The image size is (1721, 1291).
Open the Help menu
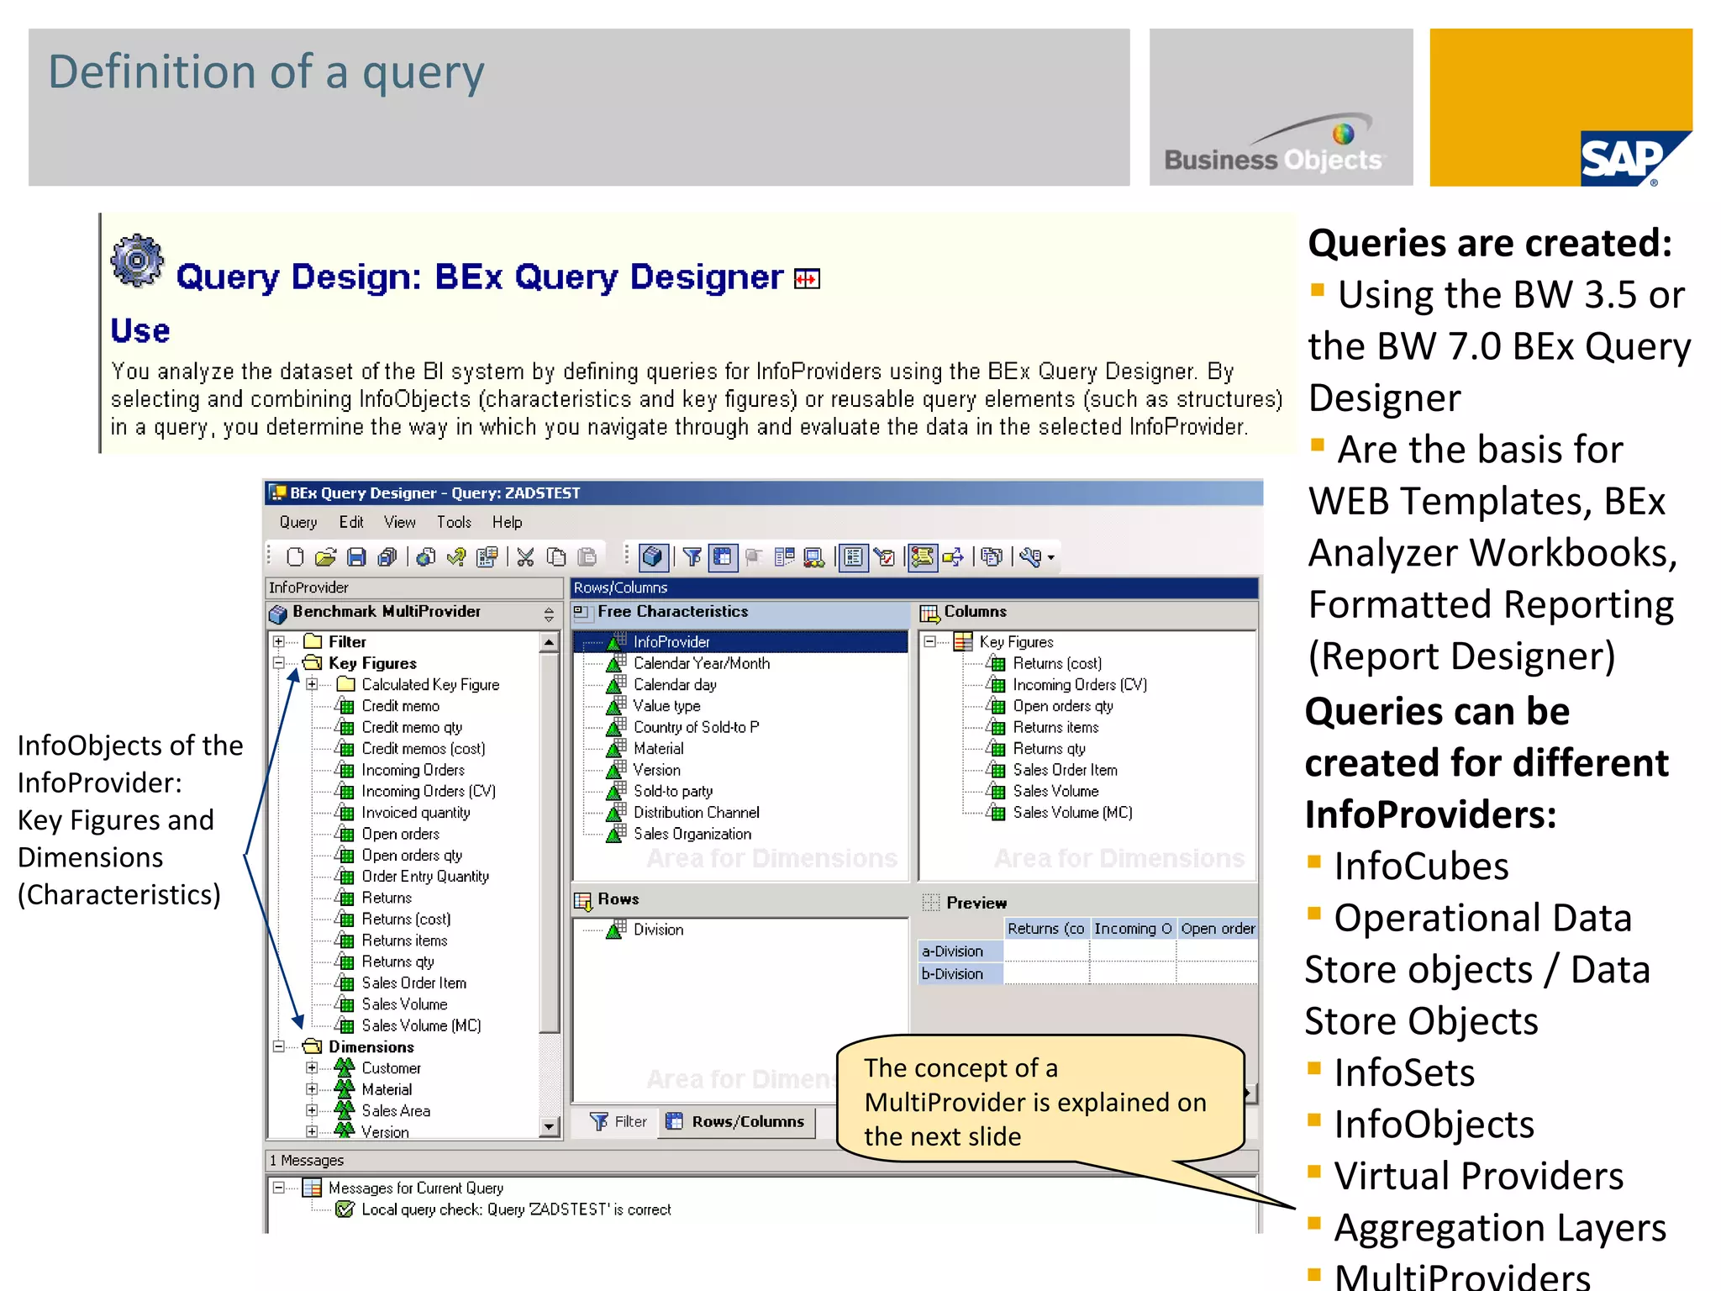pos(508,522)
